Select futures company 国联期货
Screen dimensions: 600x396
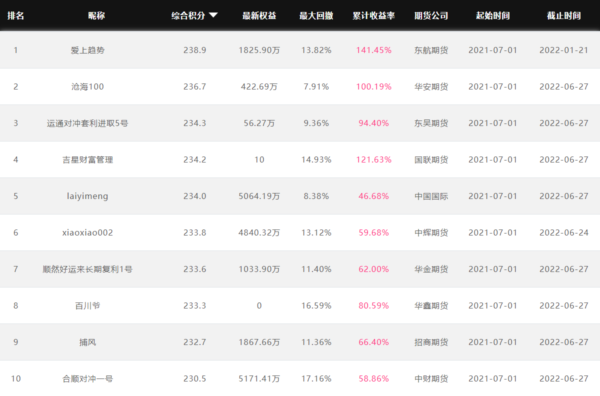tap(431, 159)
